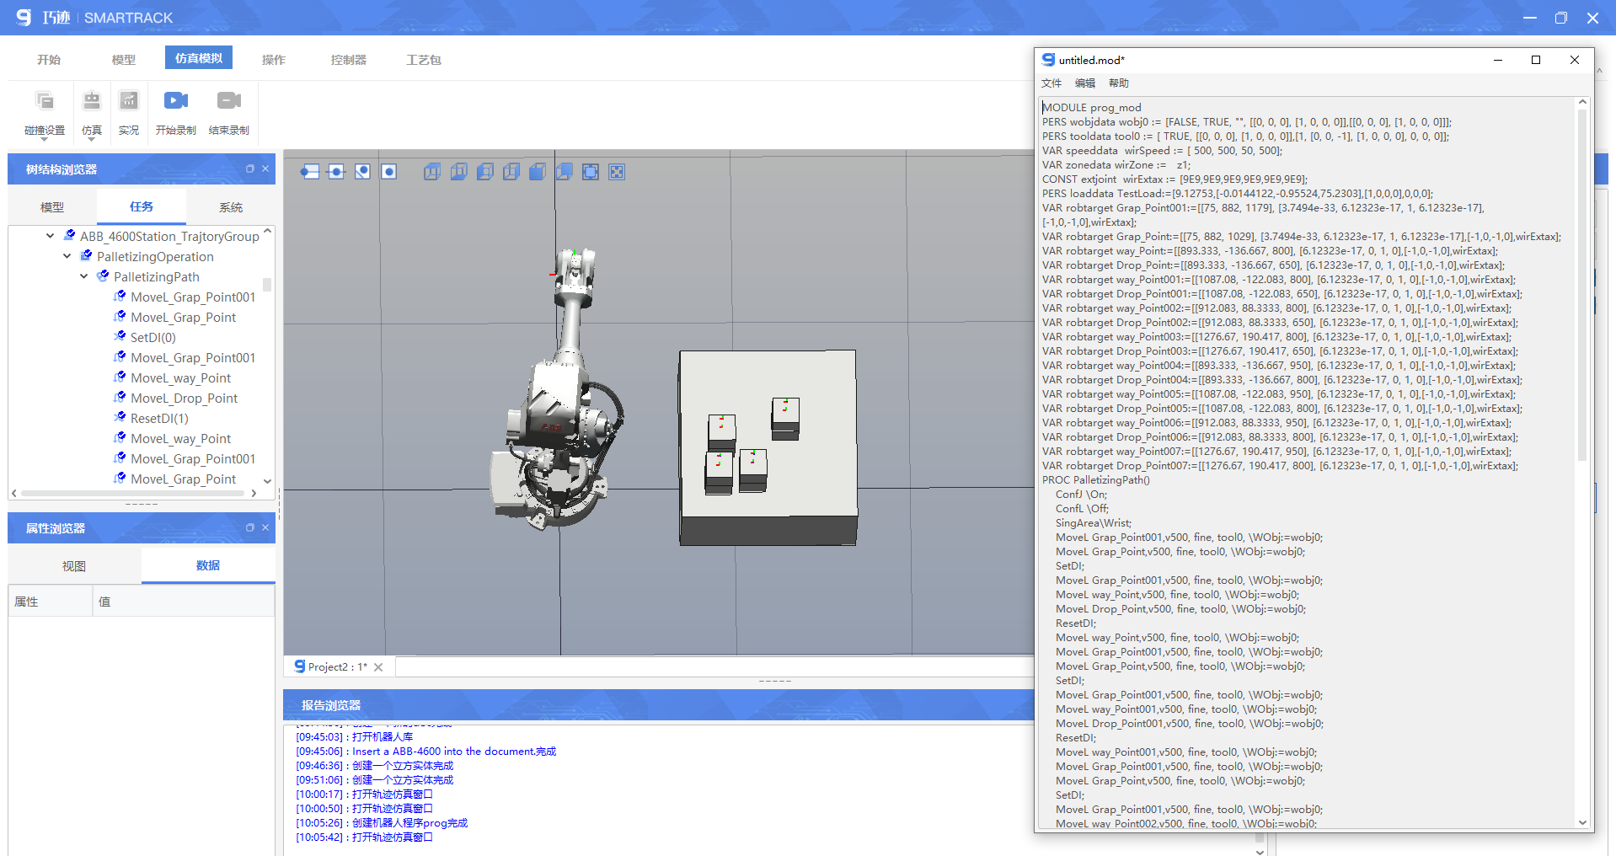Open the 操作 ribbon tab
1616x856 pixels.
point(274,60)
